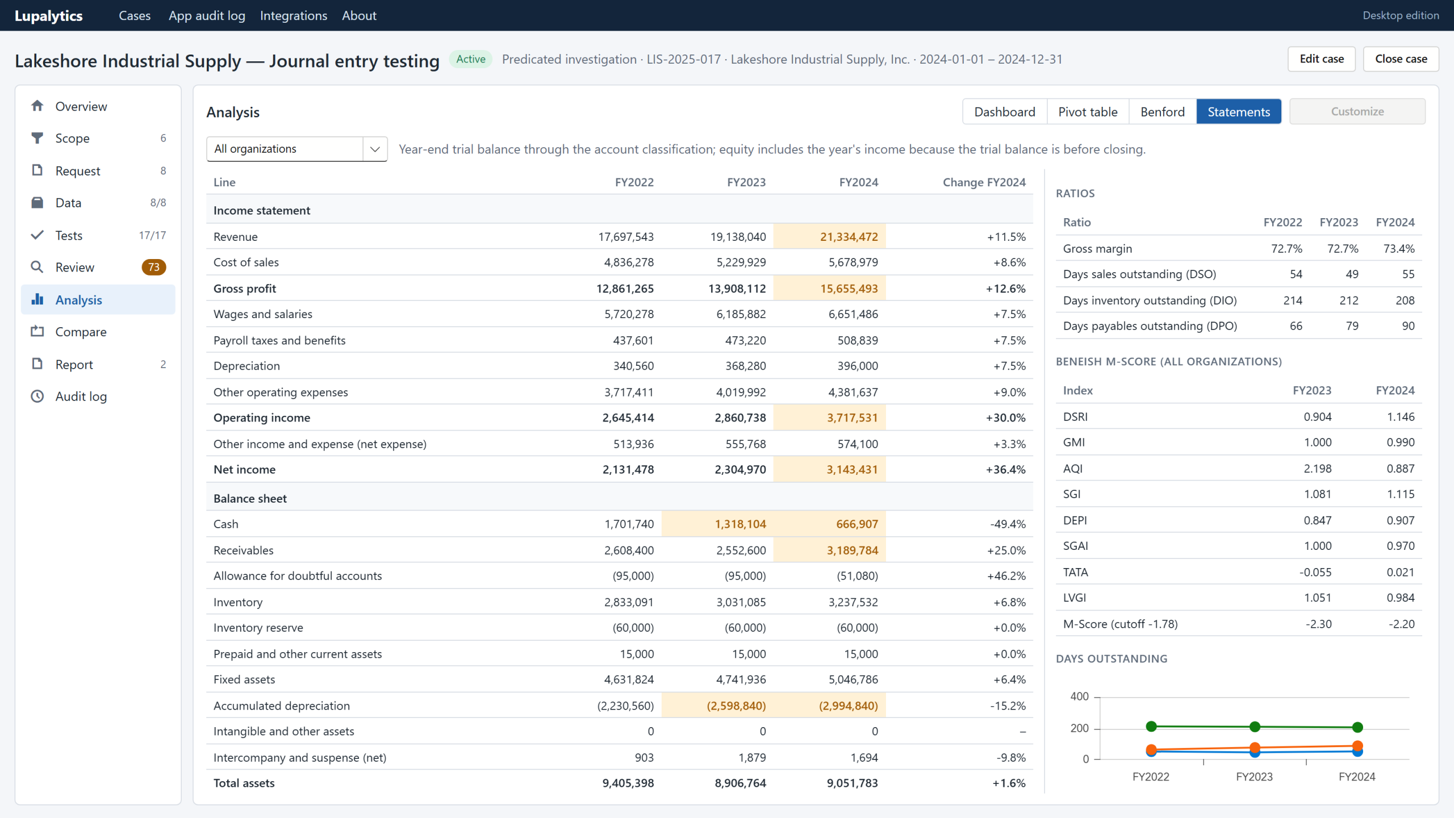Open the About menu item
1454x818 pixels.
click(359, 15)
